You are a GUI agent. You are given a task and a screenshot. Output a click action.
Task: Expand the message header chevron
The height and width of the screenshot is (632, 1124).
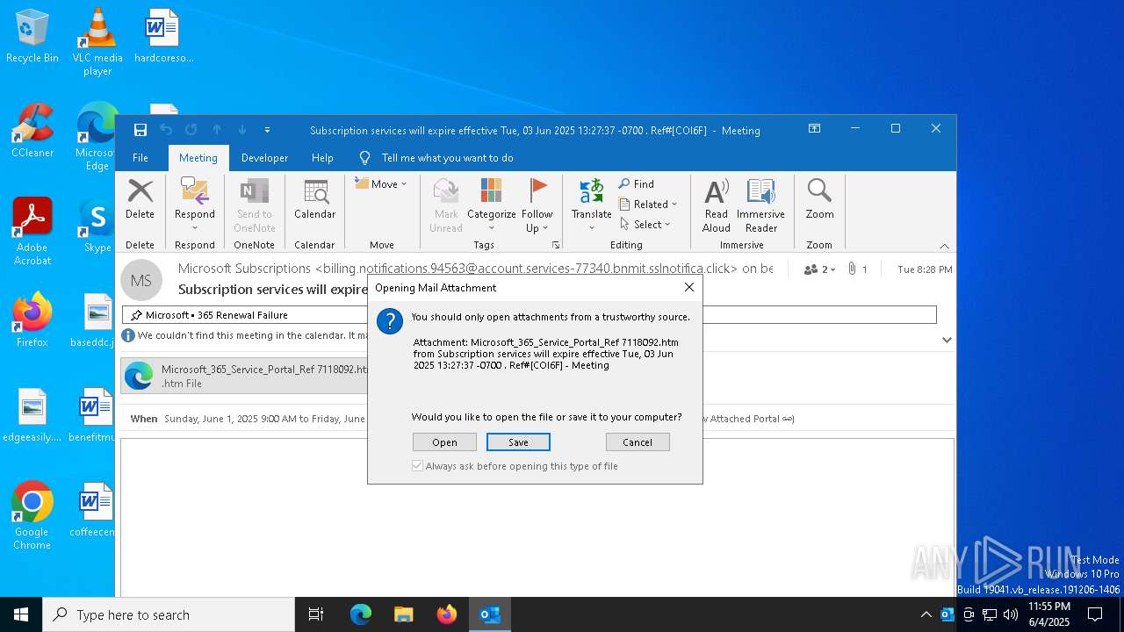tap(947, 340)
